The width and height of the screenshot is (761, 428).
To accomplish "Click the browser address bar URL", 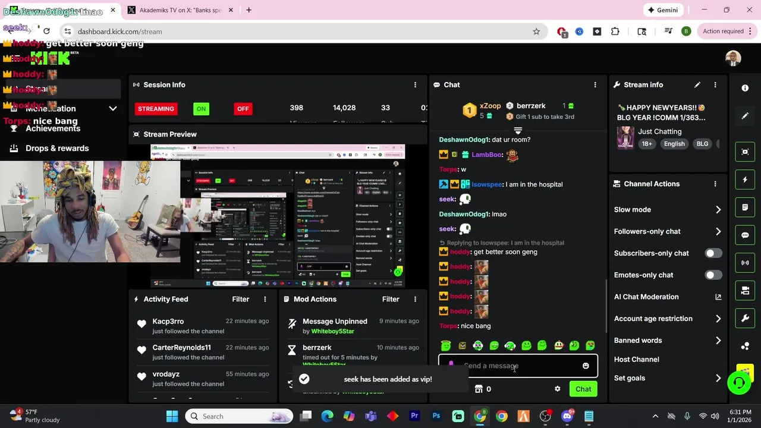I will 120,32.
